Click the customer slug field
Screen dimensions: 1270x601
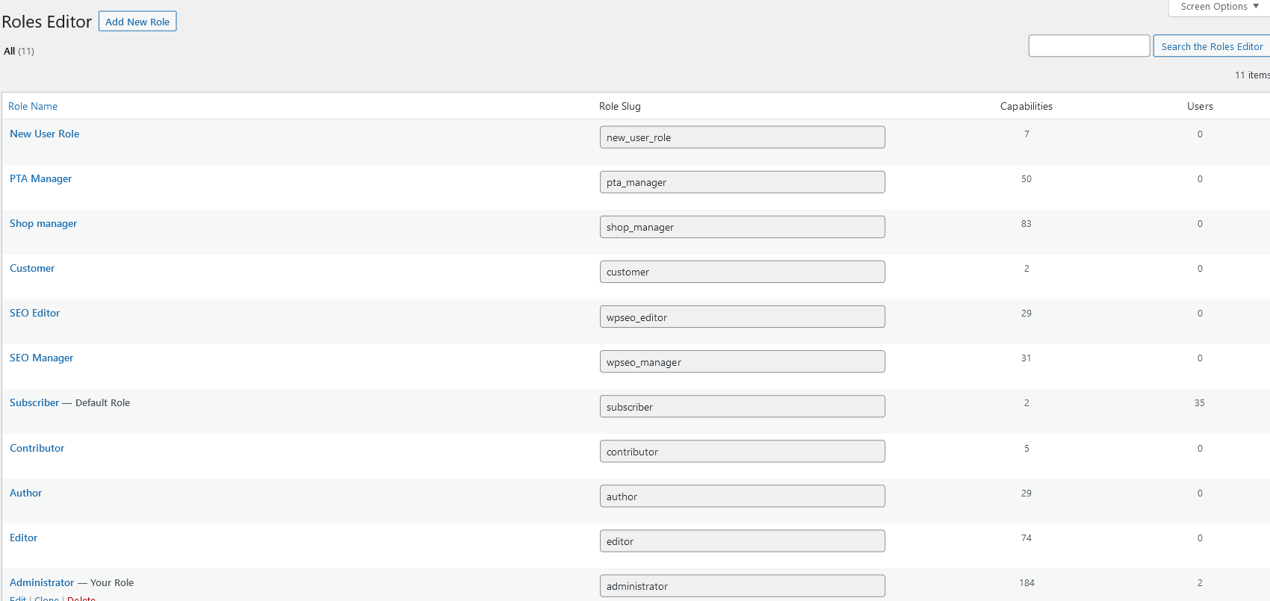tap(743, 272)
